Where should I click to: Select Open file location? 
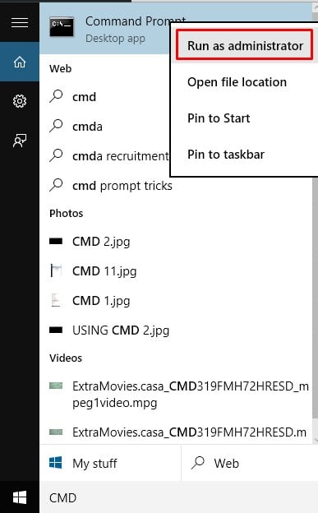tap(237, 81)
